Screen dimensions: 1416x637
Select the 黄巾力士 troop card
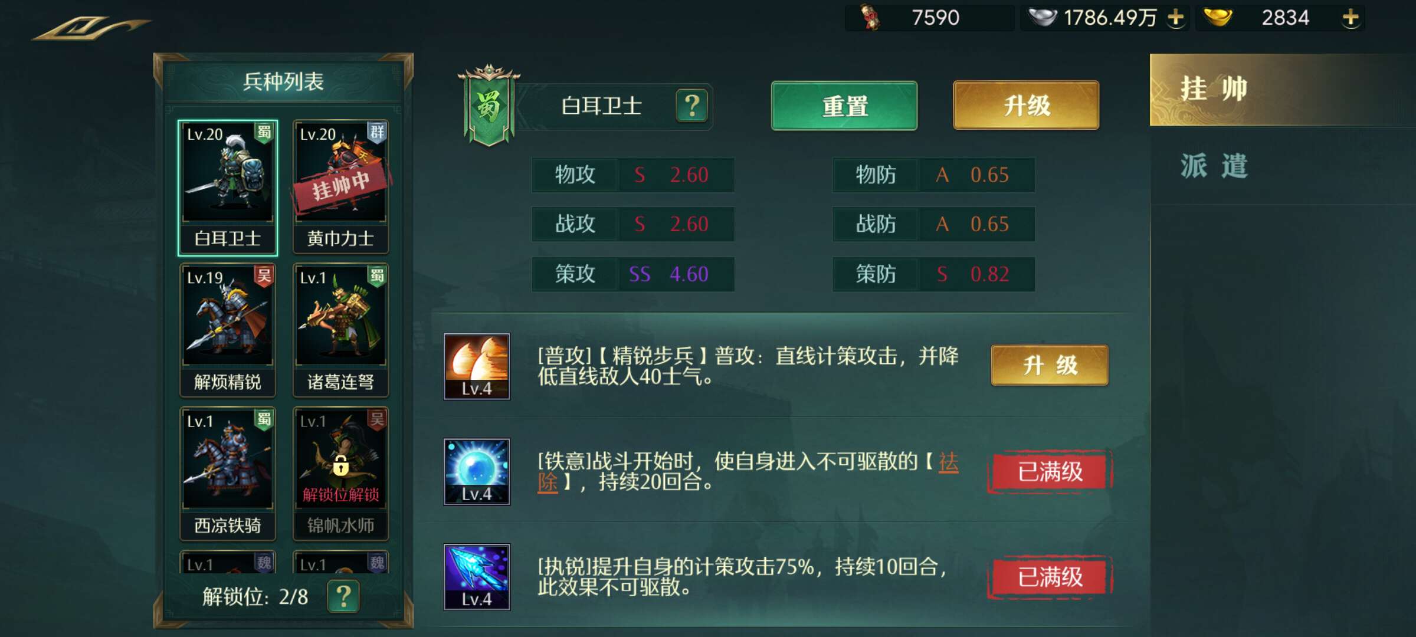pyautogui.click(x=340, y=188)
